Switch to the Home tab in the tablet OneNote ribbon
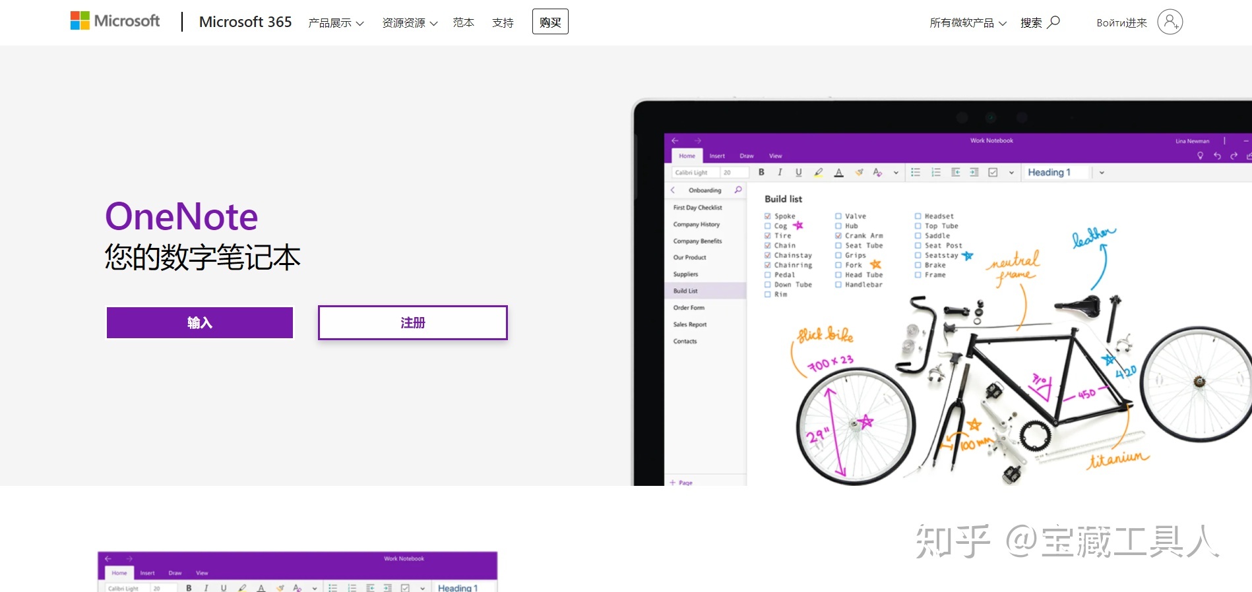The width and height of the screenshot is (1252, 592). click(687, 156)
